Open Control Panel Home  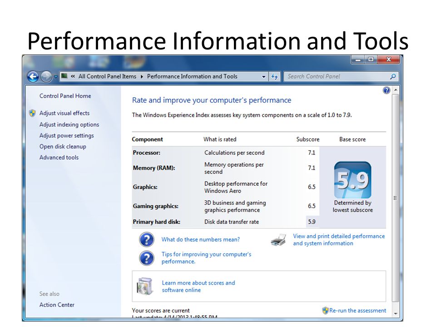tap(65, 96)
